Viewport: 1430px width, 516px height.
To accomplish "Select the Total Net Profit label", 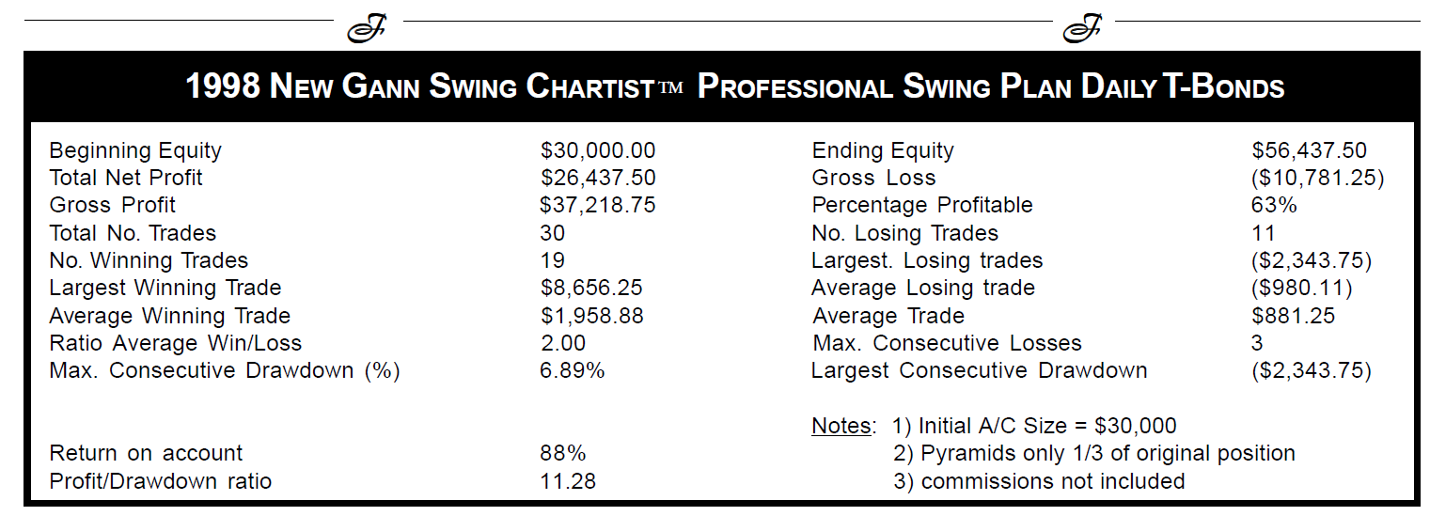I will pos(126,178).
